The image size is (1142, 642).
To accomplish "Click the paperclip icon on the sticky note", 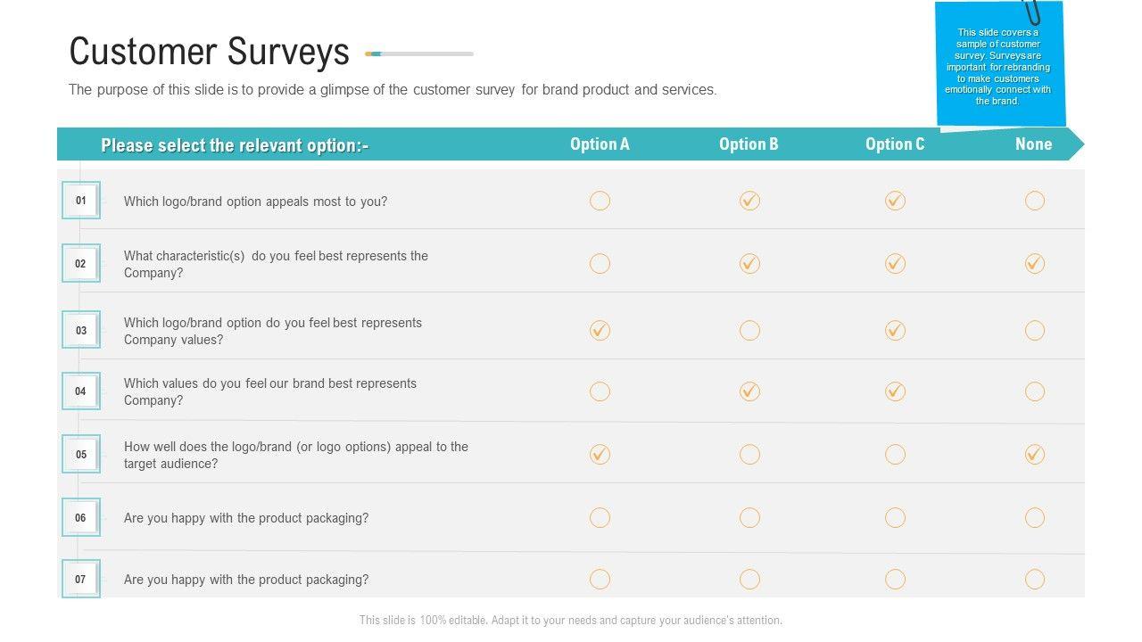I will click(x=1032, y=12).
